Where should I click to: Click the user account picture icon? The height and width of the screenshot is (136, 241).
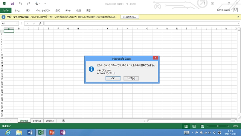click(236, 10)
